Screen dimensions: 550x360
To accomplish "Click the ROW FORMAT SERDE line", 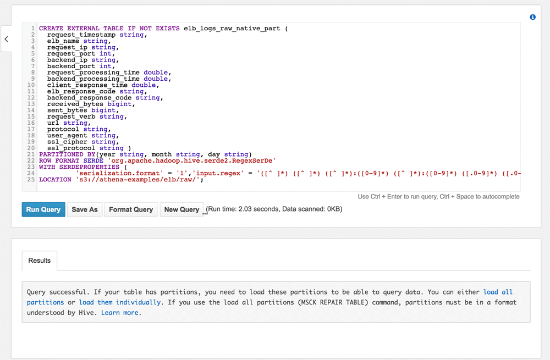I will point(157,161).
